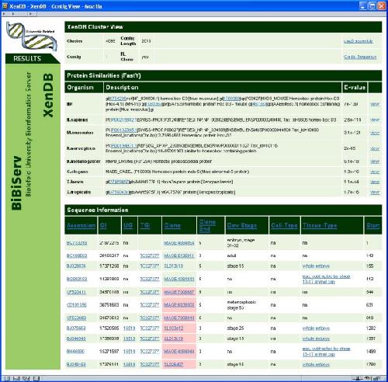
Task: Open the Address Book icon in status bar
Action: coord(36,379)
